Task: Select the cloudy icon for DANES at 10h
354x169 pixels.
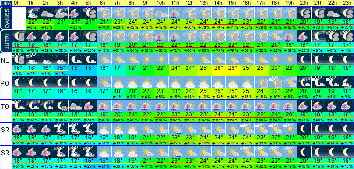Action: point(161,13)
